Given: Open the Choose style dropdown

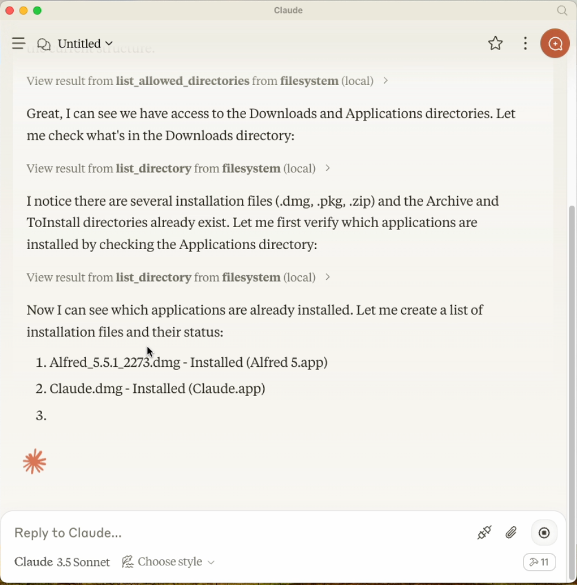Looking at the screenshot, I should (168, 562).
